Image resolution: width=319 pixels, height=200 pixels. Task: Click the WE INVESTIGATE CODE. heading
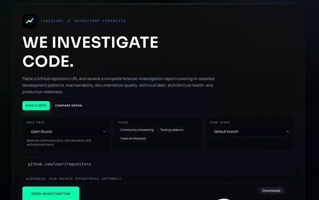pos(91,52)
